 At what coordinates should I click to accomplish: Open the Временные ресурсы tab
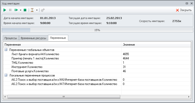[x=33, y=38]
